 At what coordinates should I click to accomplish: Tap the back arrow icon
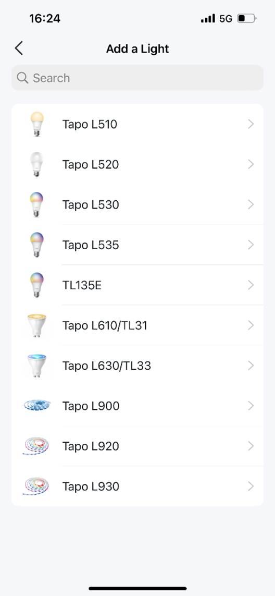19,48
